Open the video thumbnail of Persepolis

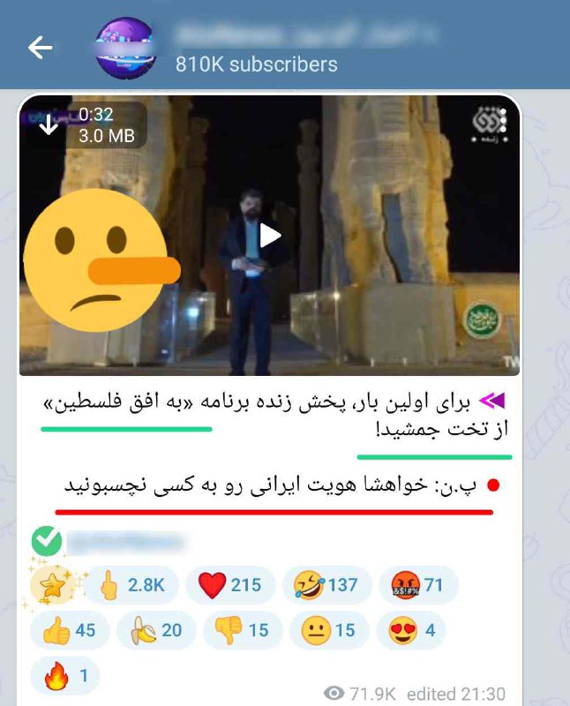click(x=269, y=235)
